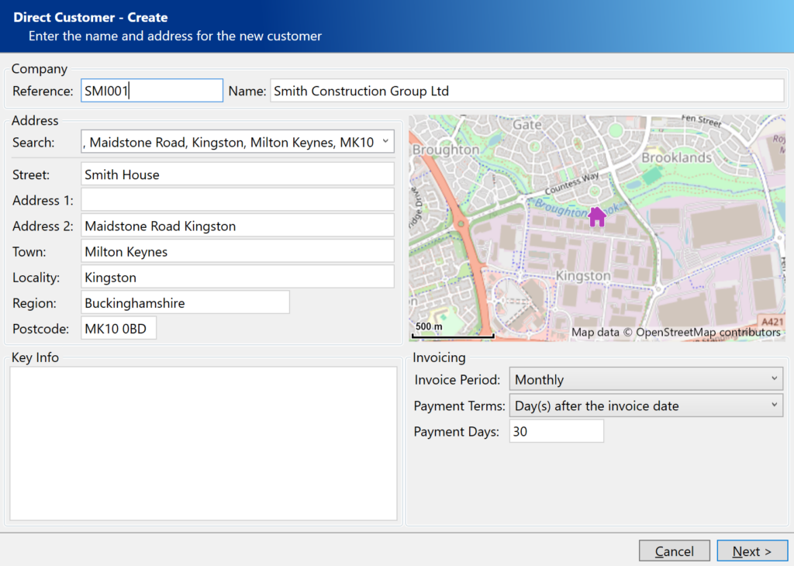
Task: Expand the Invoice Period dropdown
Action: tap(646, 380)
